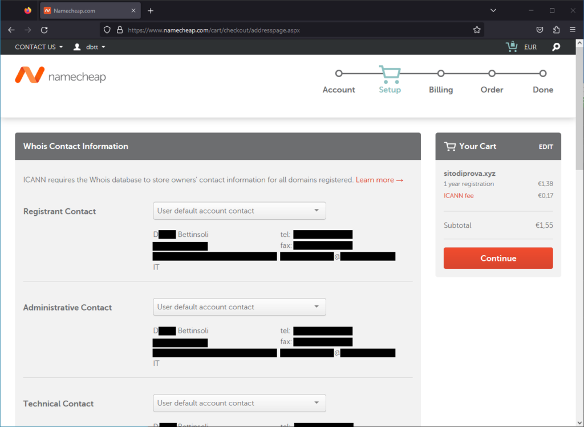Click the Registrant Contact label

point(59,211)
